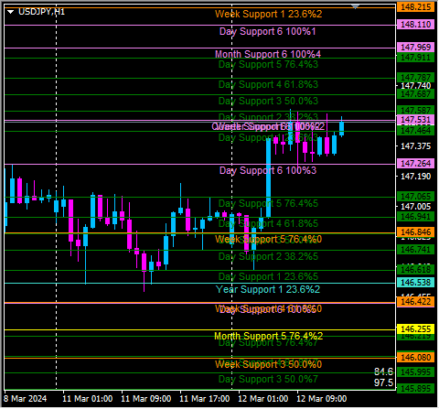Click the 12 Mar 01:00 time label

pyautogui.click(x=263, y=399)
